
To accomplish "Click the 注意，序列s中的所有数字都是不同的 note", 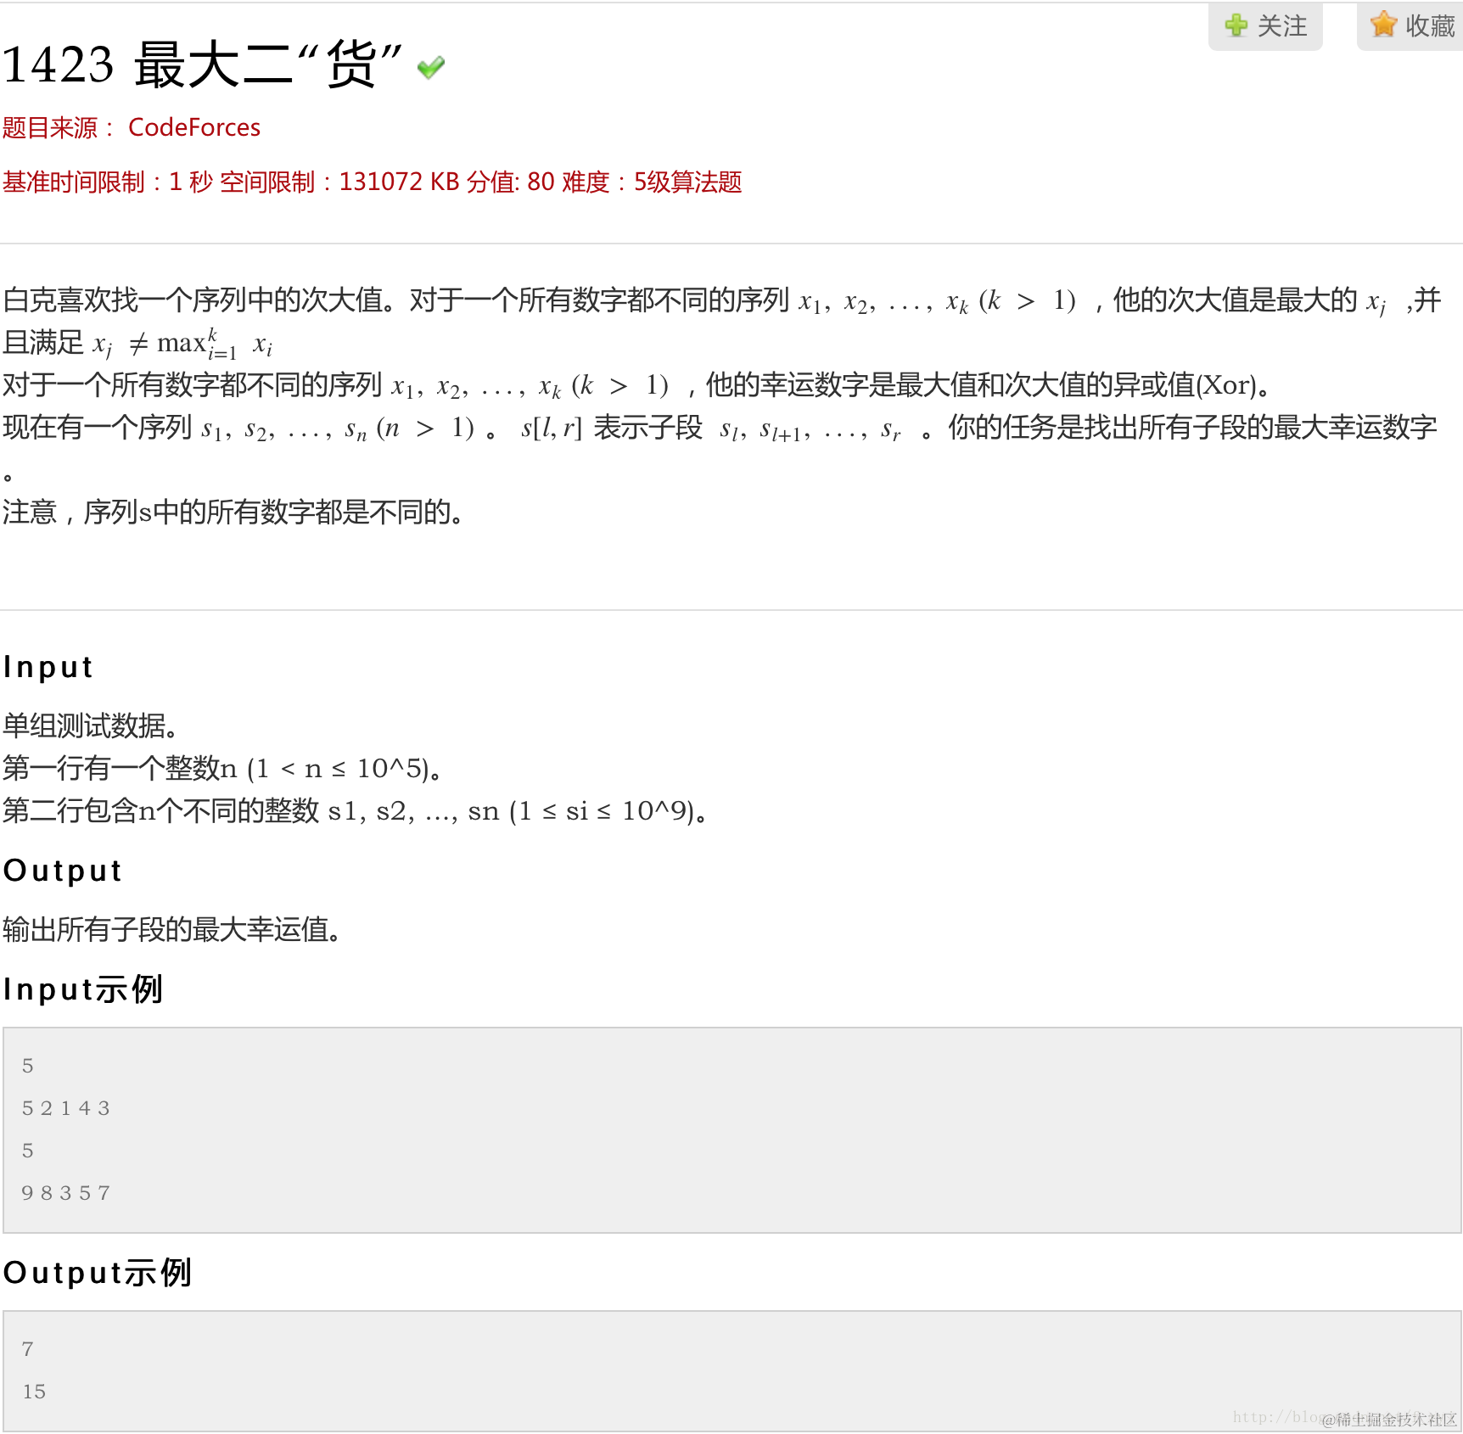I will pos(235,512).
